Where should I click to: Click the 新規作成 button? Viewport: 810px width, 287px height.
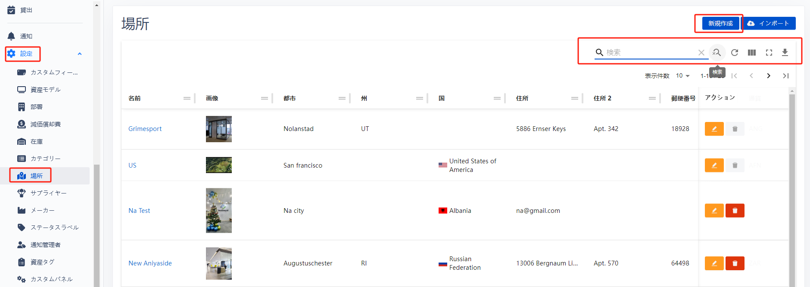click(x=720, y=23)
